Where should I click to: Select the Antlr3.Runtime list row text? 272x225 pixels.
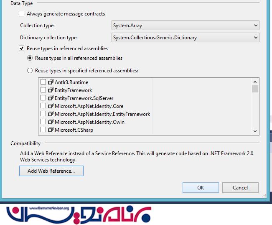point(71,82)
